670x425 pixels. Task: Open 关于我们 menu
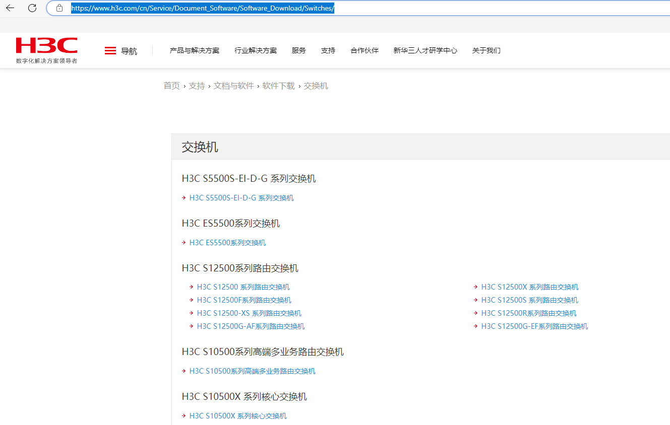486,50
